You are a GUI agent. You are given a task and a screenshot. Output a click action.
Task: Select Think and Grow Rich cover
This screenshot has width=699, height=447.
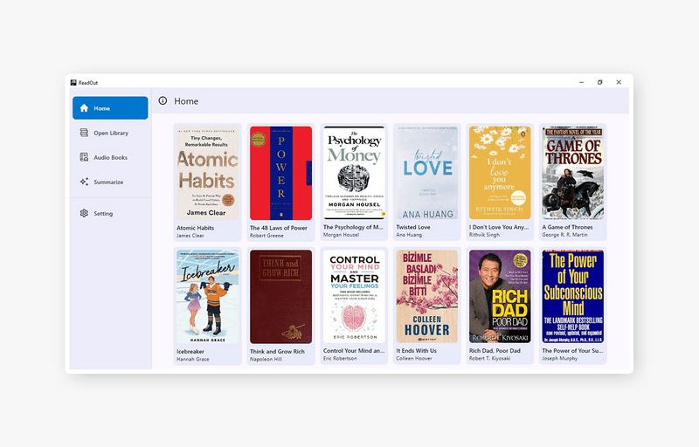tap(280, 297)
